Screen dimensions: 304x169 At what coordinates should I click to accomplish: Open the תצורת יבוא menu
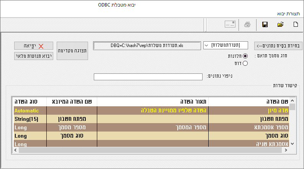point(288,14)
